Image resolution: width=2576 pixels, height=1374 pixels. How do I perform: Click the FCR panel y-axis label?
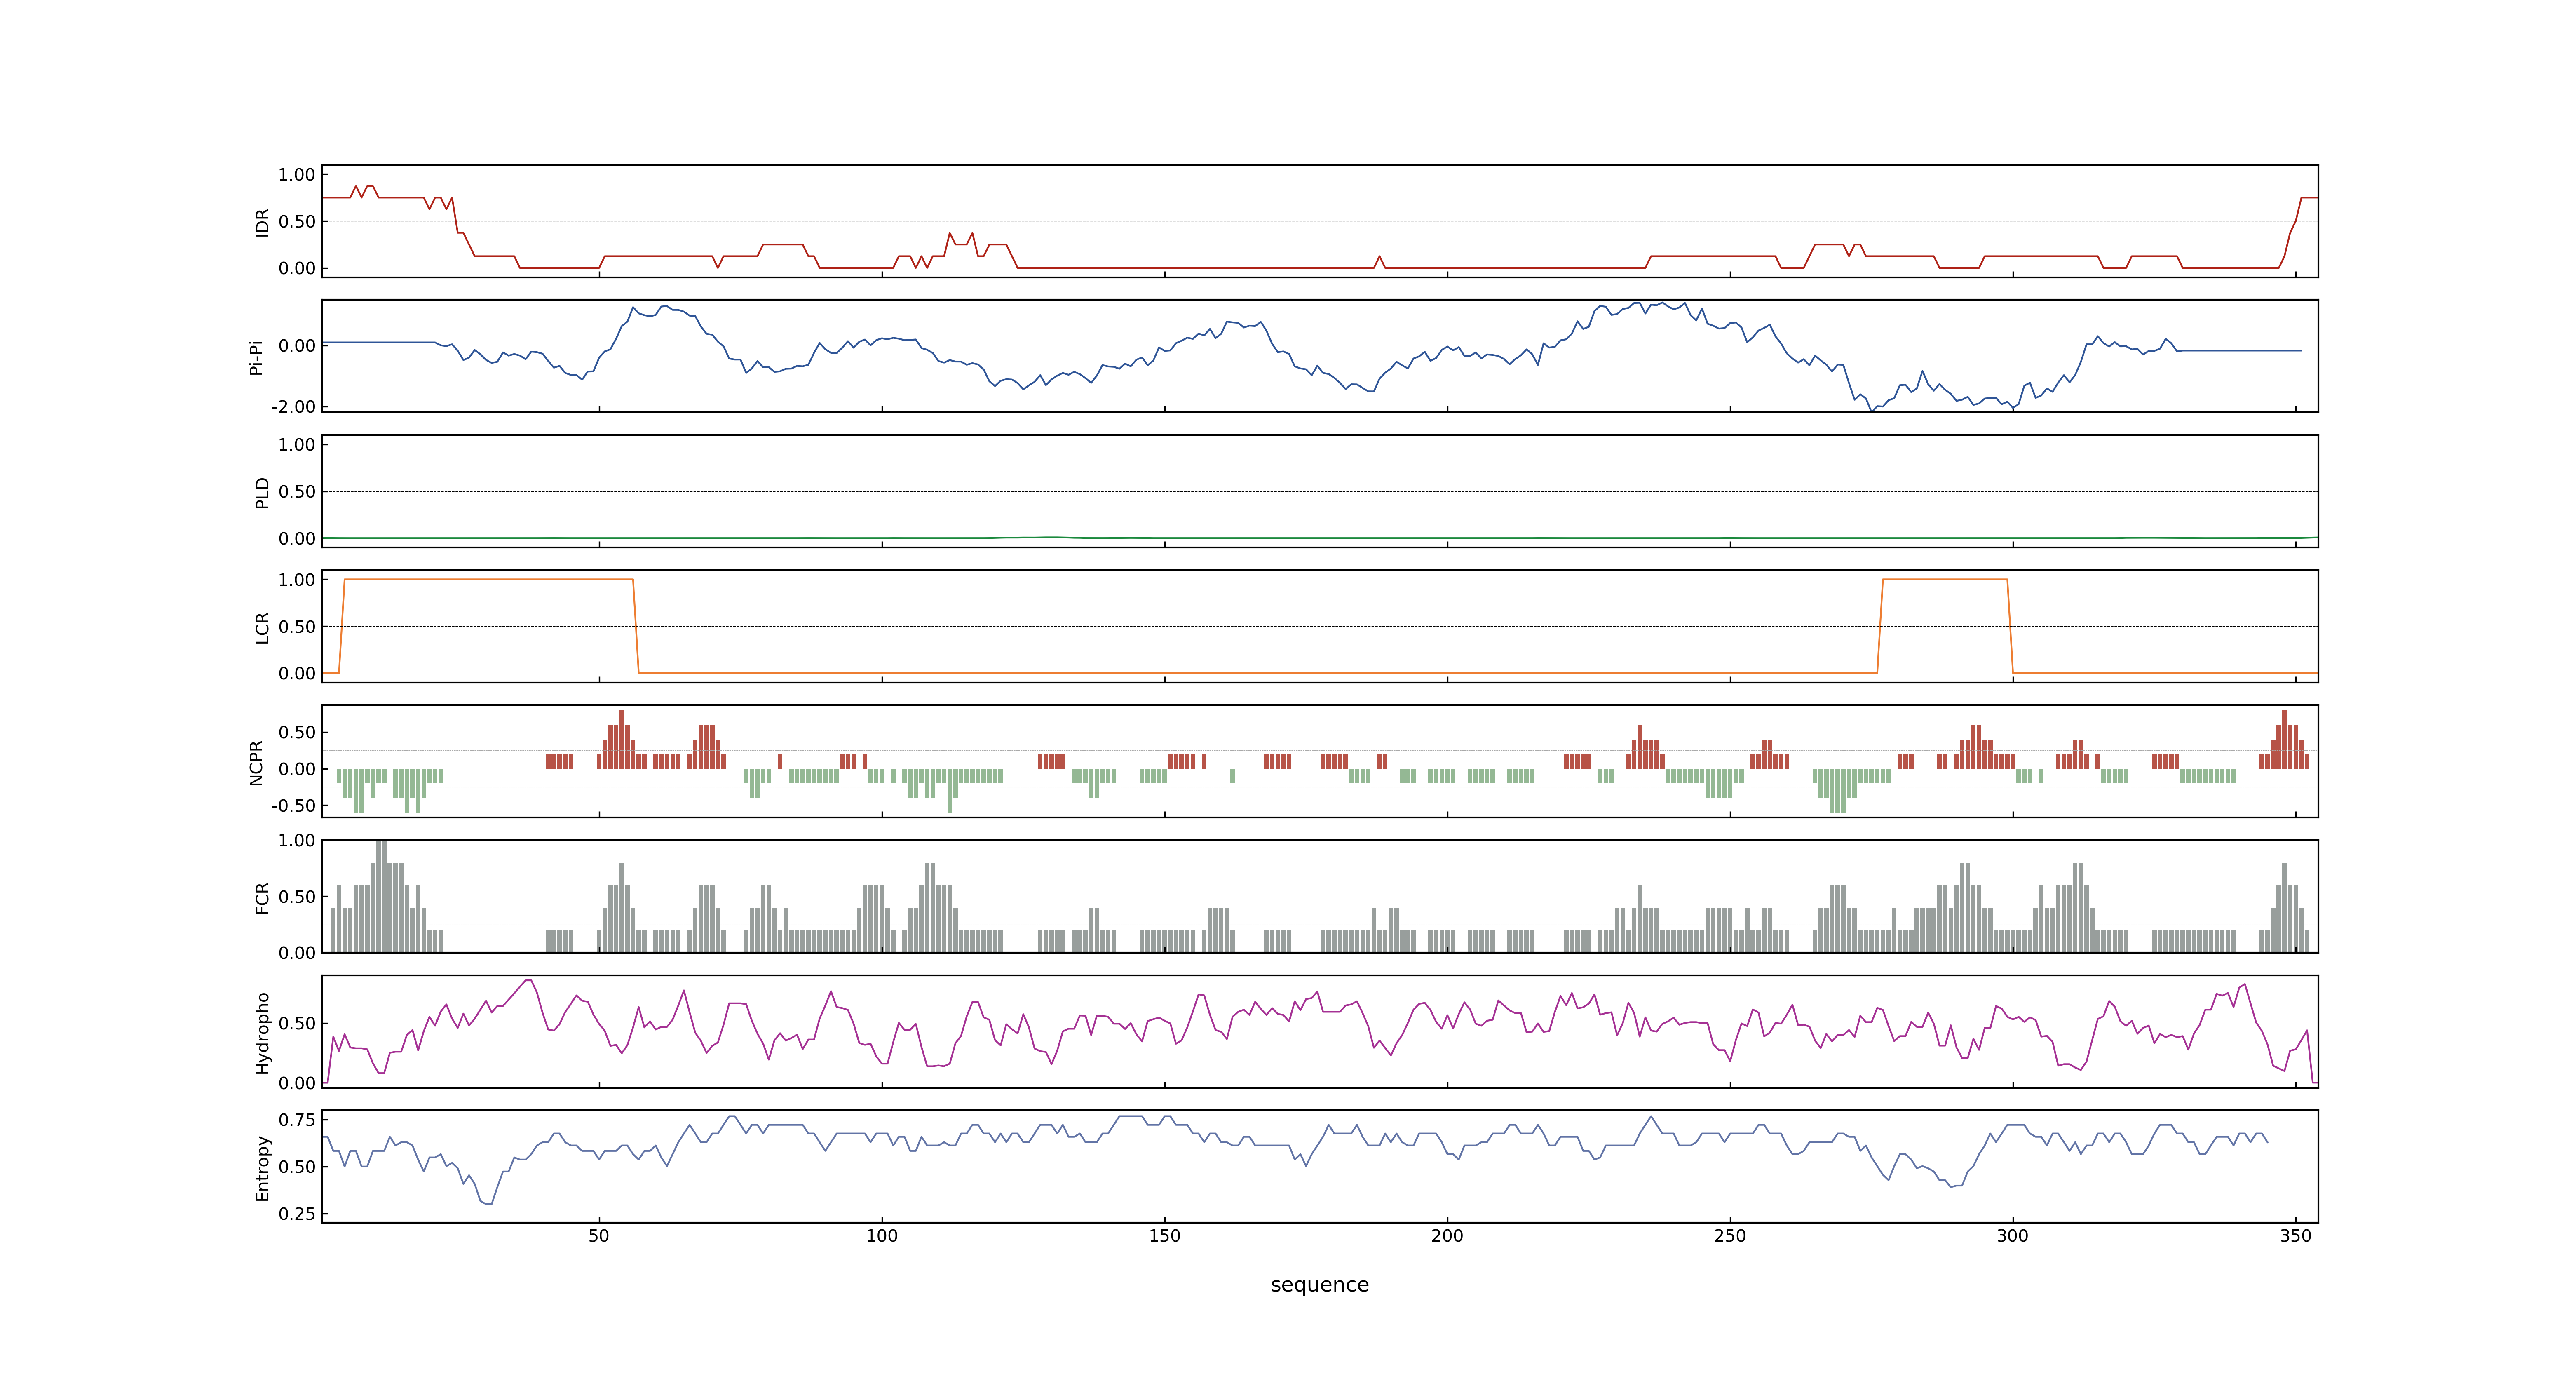tap(262, 897)
